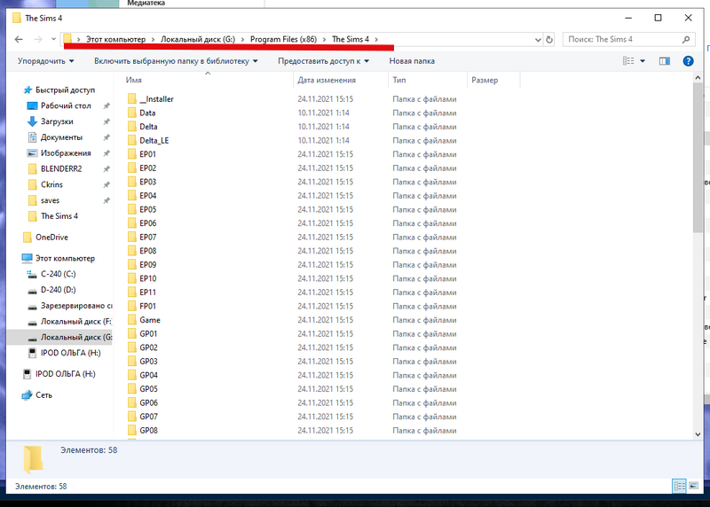Refresh the The Sims 4 folder view

point(549,39)
